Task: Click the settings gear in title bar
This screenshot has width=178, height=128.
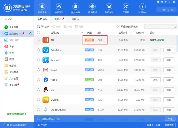Action: point(162,2)
